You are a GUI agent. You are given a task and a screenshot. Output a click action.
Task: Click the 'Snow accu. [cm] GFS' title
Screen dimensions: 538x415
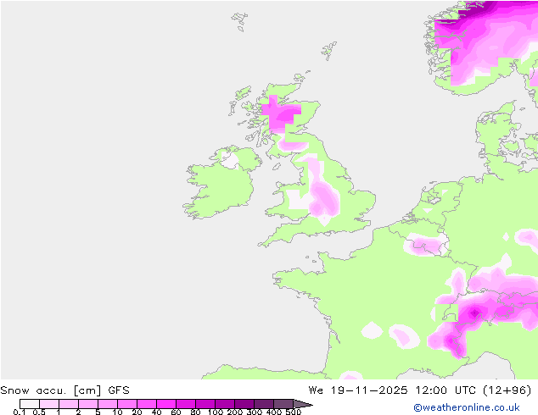[x=64, y=390]
